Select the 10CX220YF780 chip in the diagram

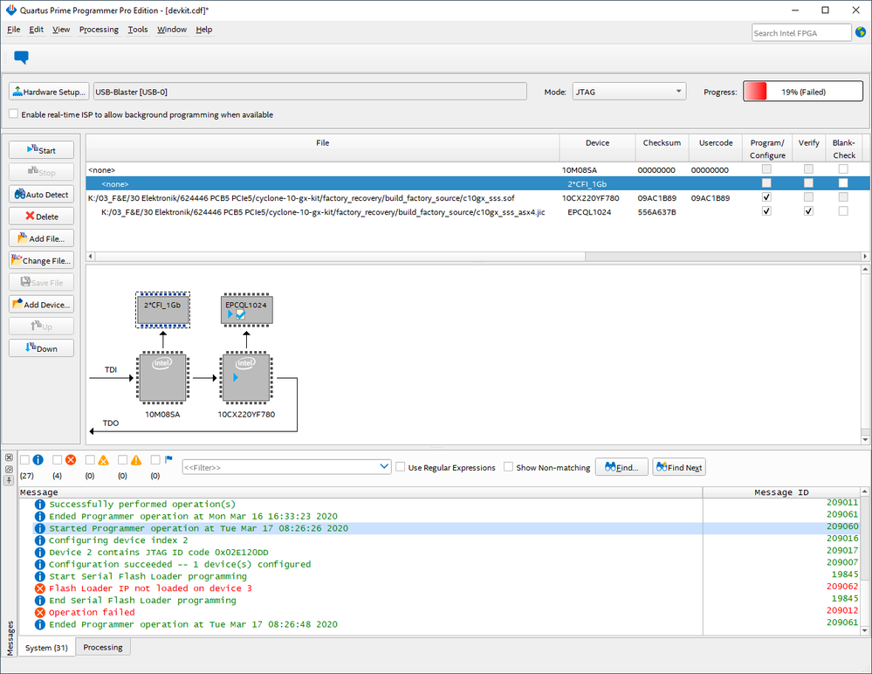pos(245,378)
